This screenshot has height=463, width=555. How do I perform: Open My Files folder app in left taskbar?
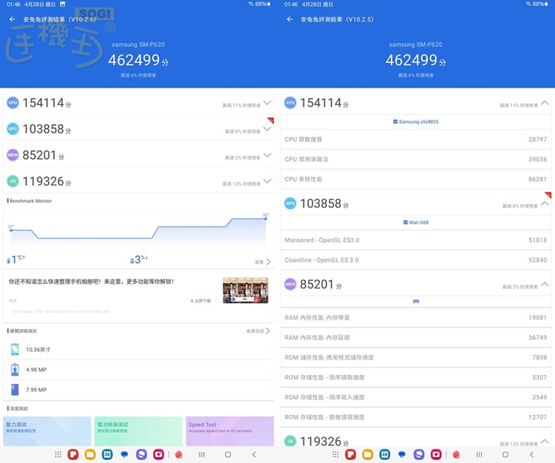(x=90, y=455)
